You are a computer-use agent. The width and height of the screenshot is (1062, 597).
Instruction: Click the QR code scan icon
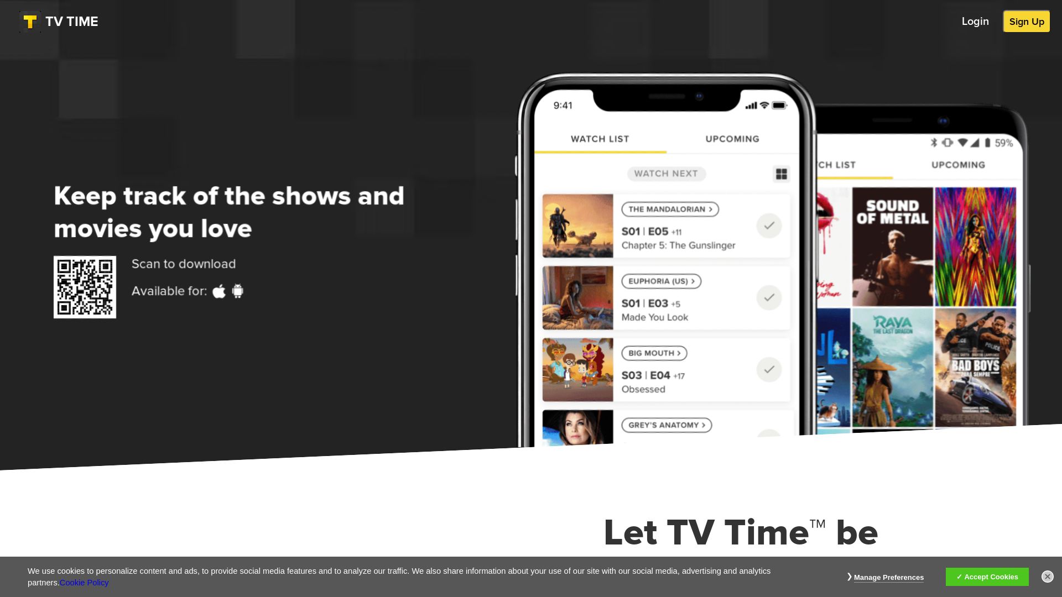[85, 287]
